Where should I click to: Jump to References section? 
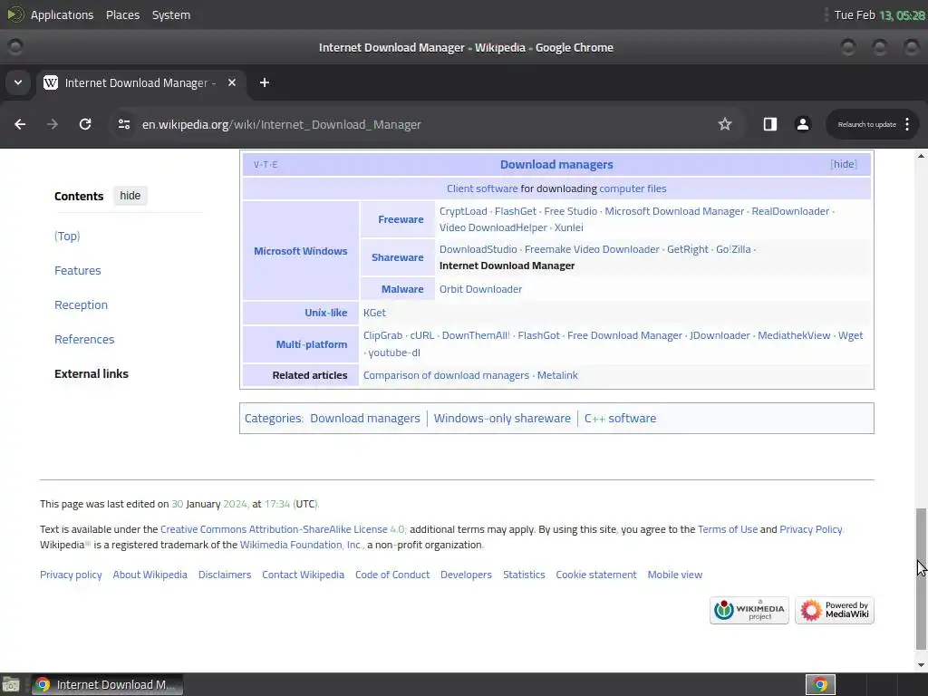(x=84, y=339)
